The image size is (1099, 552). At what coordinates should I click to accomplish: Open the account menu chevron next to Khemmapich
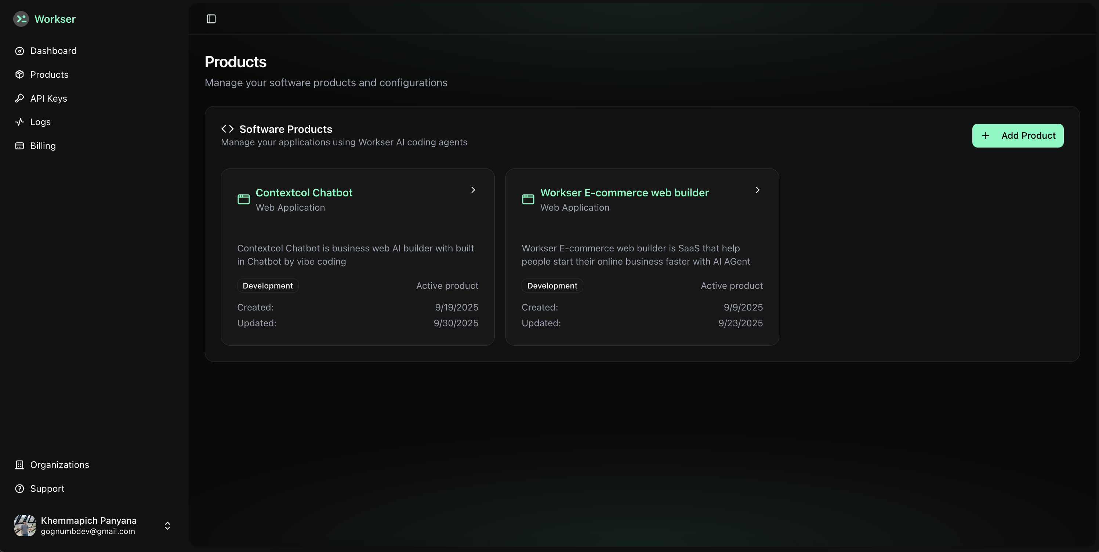(x=167, y=525)
